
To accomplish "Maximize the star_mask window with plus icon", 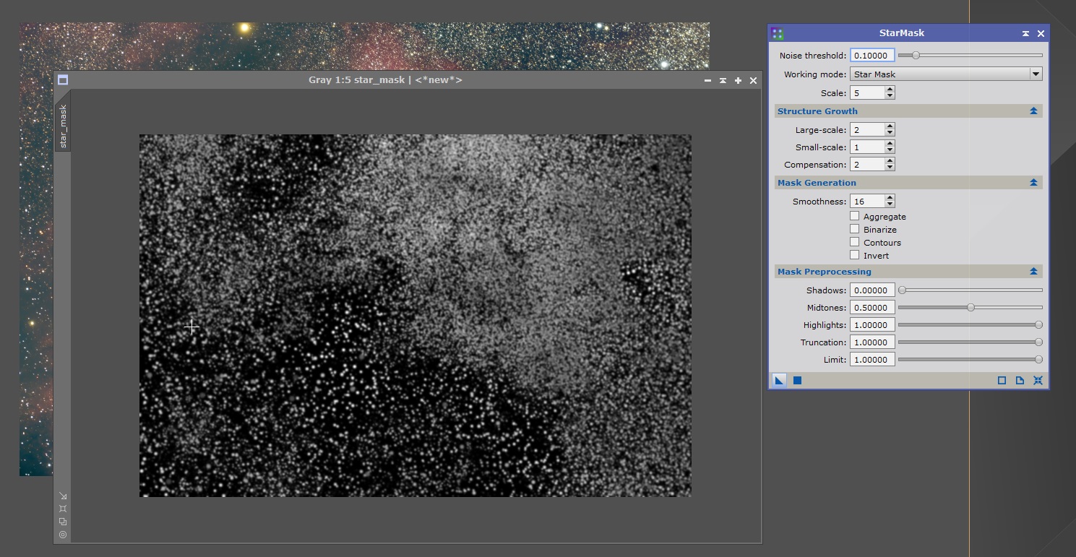I will click(x=738, y=80).
